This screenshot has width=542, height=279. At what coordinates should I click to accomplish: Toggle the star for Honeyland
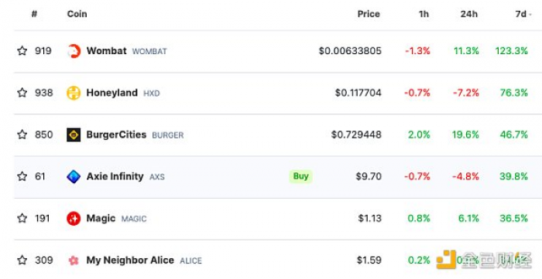click(22, 93)
